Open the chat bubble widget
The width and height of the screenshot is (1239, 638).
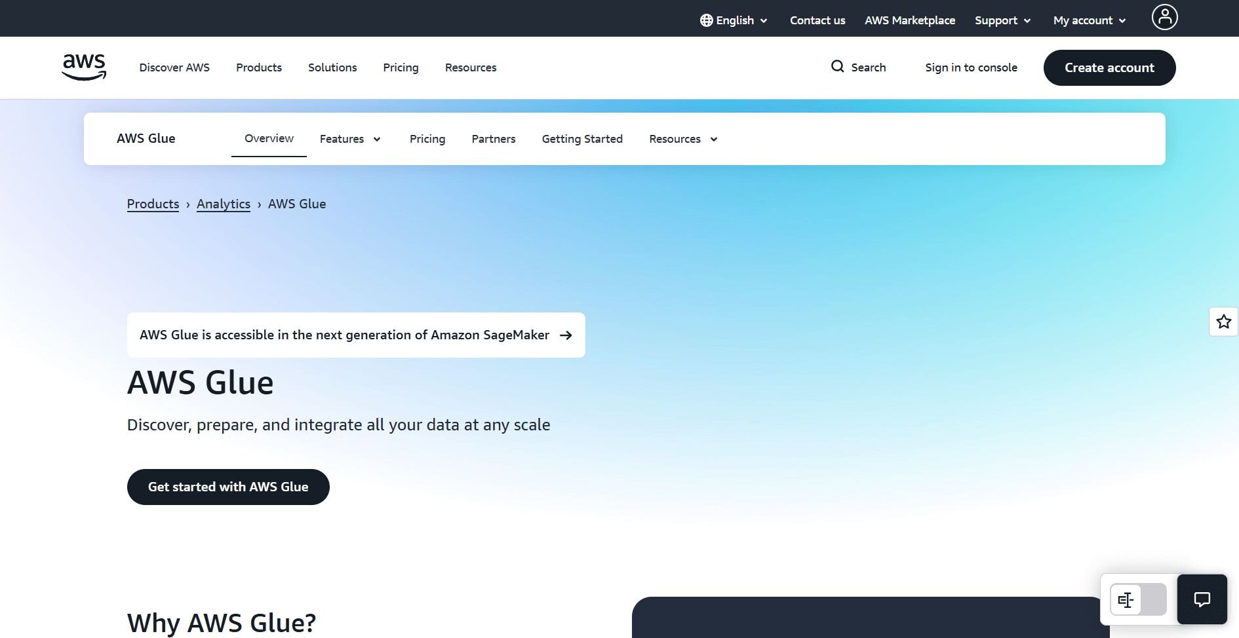pos(1202,599)
